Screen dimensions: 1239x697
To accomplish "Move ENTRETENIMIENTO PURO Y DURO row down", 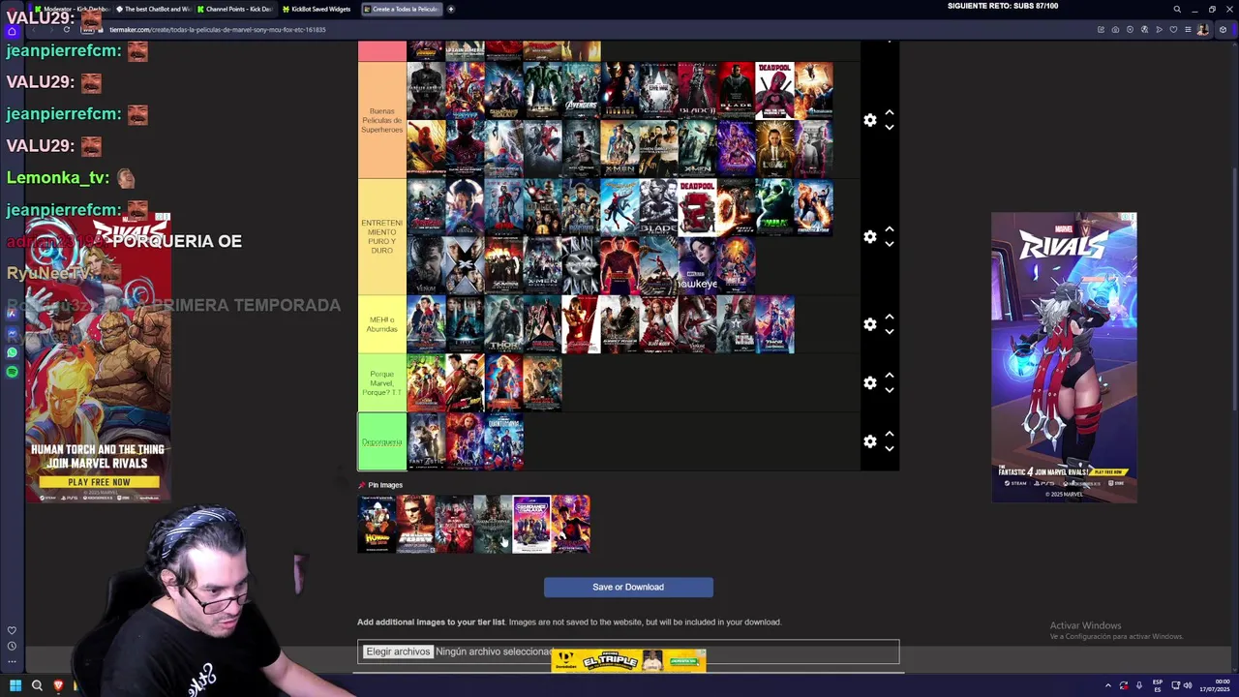I will coord(889,244).
